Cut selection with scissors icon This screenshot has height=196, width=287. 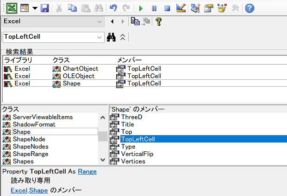59,8
